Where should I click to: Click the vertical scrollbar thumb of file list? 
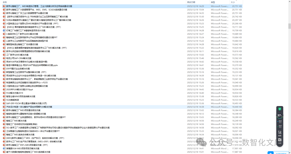pos(289,26)
